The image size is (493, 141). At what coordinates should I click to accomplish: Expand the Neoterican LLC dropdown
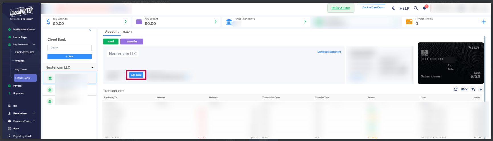(x=93, y=68)
